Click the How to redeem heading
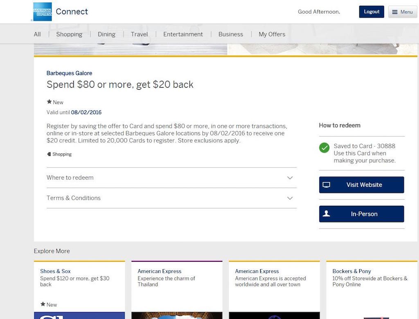Image resolution: width=419 pixels, height=319 pixels. (x=340, y=126)
